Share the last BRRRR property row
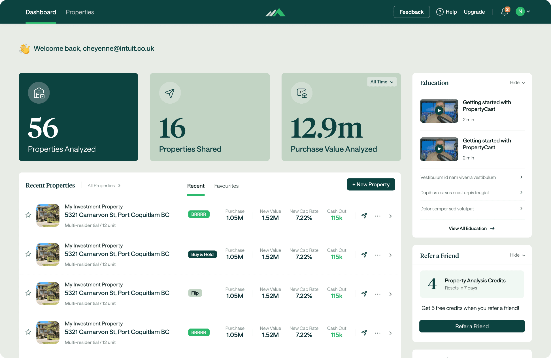The image size is (551, 358). pos(364,333)
